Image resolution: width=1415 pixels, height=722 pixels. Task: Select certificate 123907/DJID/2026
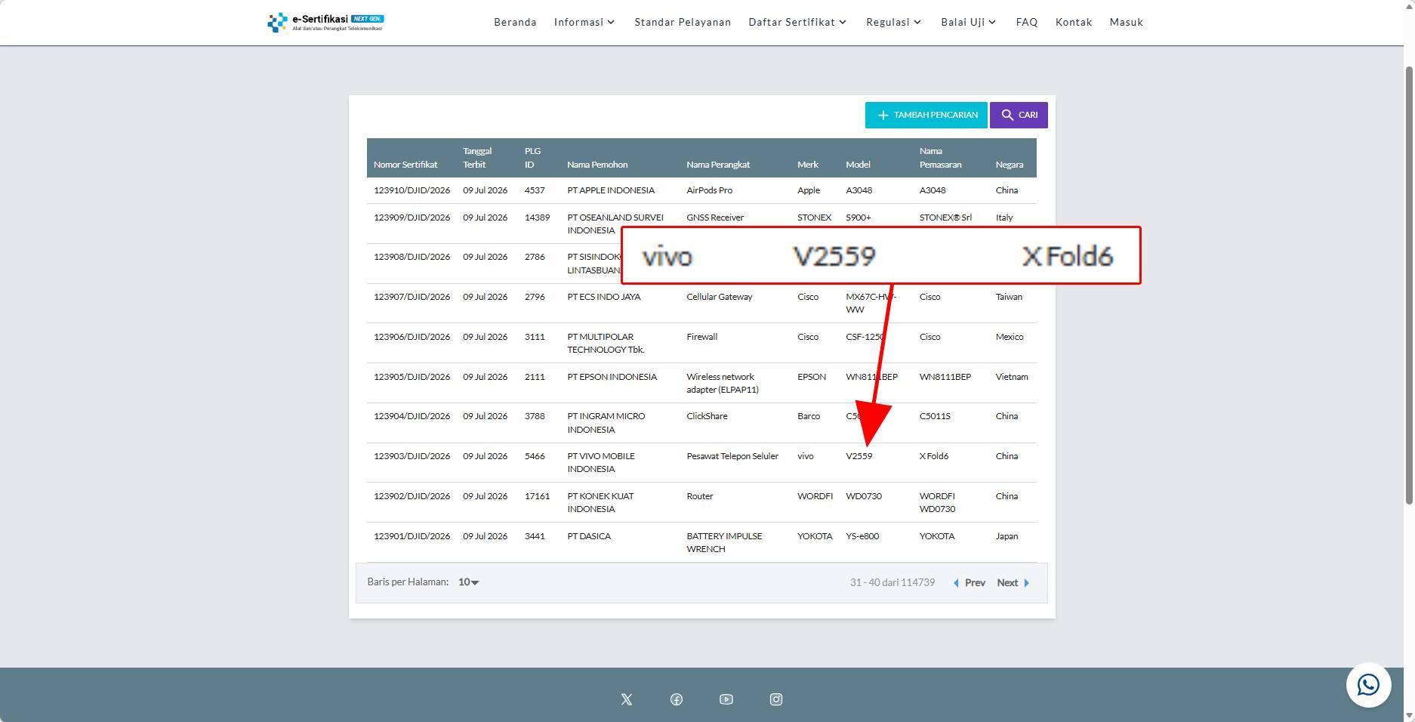click(412, 297)
